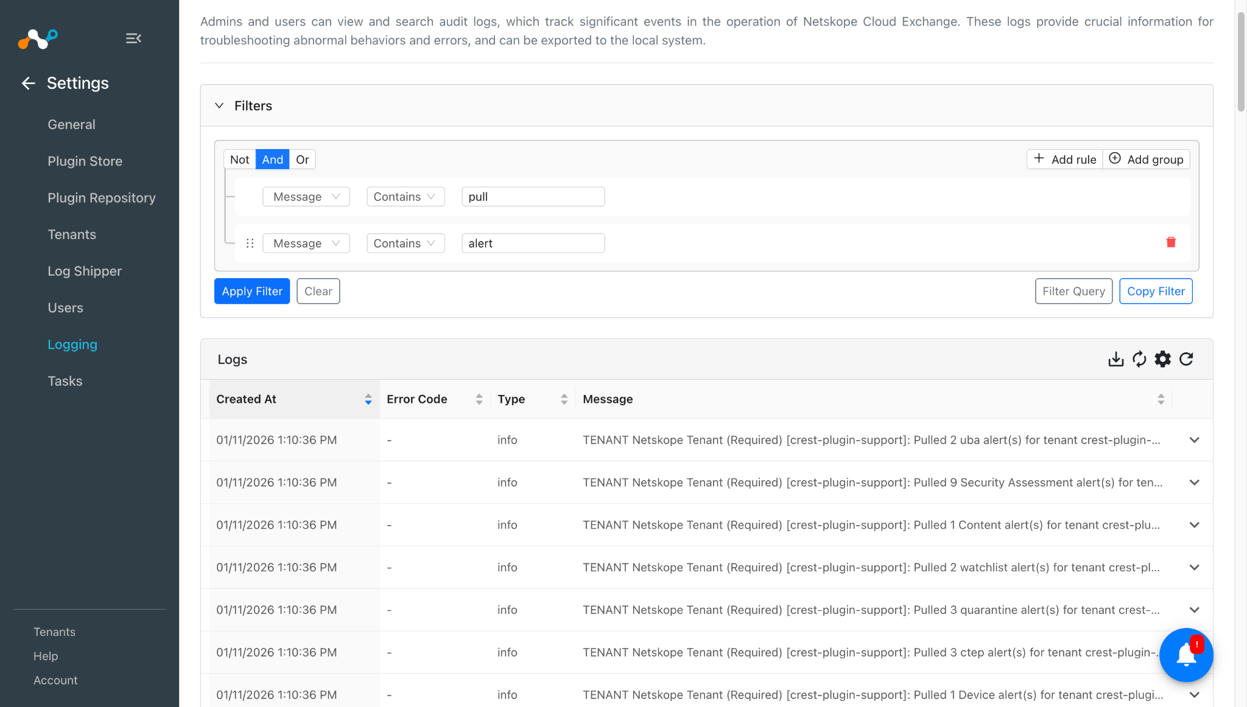
Task: Open General settings
Action: click(71, 125)
